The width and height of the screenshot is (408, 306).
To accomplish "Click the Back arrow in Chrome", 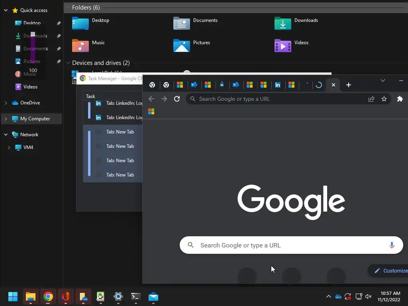I will (151, 99).
